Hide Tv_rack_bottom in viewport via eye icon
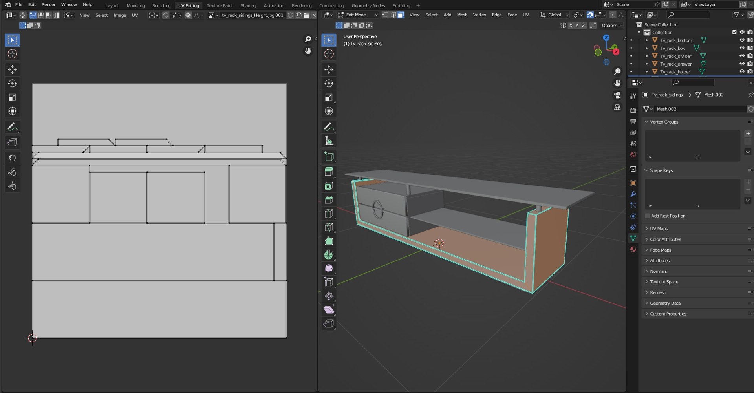 tap(742, 40)
